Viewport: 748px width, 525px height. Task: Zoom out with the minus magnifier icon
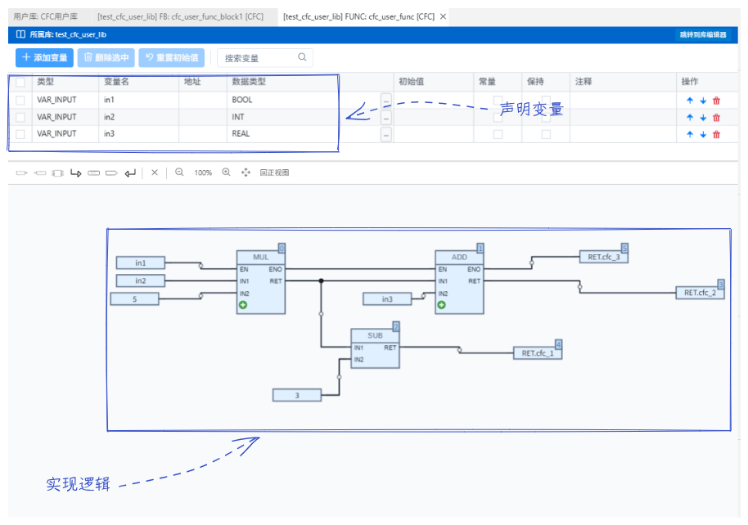pyautogui.click(x=179, y=173)
